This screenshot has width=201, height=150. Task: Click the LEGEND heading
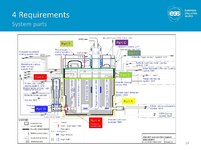(x=23, y=120)
